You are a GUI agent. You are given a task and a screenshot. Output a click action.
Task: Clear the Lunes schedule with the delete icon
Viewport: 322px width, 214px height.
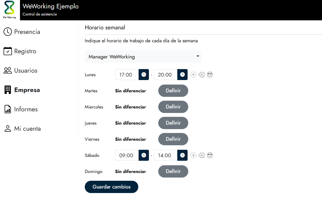tap(201, 75)
